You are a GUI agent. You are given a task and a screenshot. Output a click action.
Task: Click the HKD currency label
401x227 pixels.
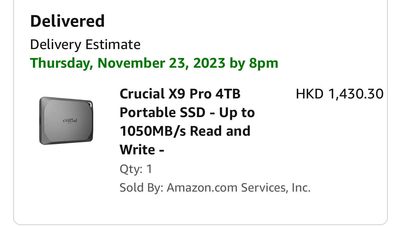(310, 93)
